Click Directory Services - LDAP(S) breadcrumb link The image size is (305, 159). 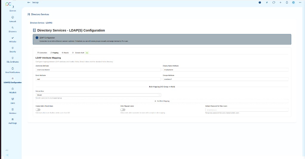[41, 23]
